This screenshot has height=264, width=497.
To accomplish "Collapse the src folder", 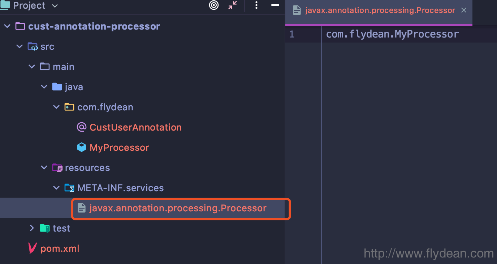I will 20,47.
